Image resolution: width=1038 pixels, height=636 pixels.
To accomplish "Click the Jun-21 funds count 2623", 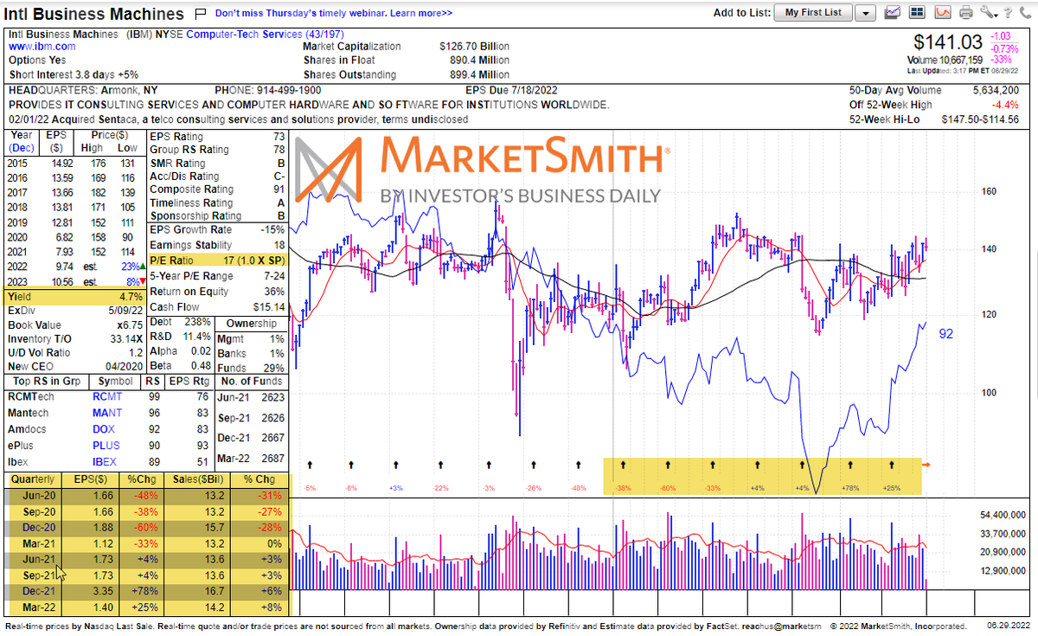I will 272,397.
